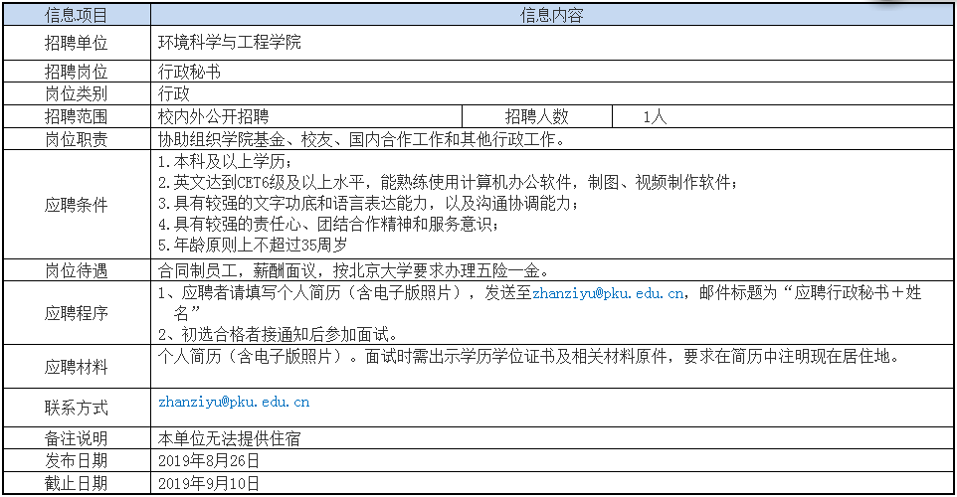The image size is (957, 497).
Task: Select the date 2019年8月26日
Action: [x=209, y=461]
